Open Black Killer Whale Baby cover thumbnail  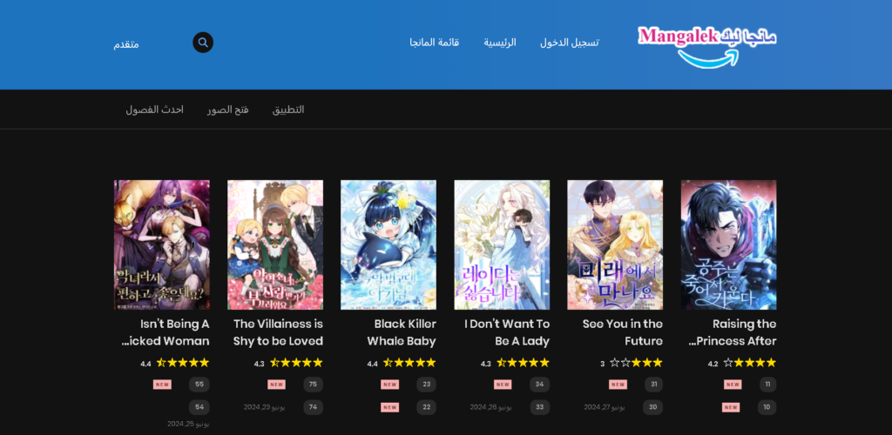coord(389,244)
